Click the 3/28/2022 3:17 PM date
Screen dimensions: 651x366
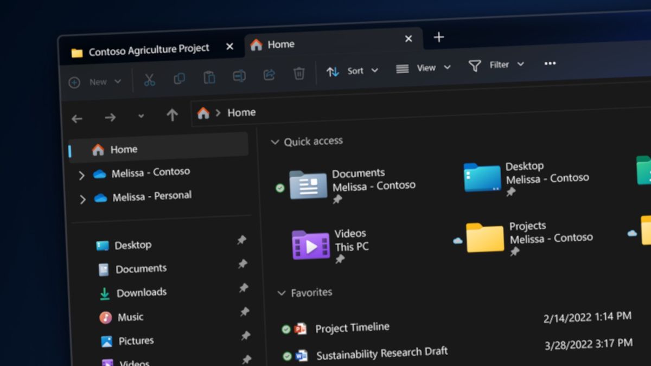(x=589, y=344)
